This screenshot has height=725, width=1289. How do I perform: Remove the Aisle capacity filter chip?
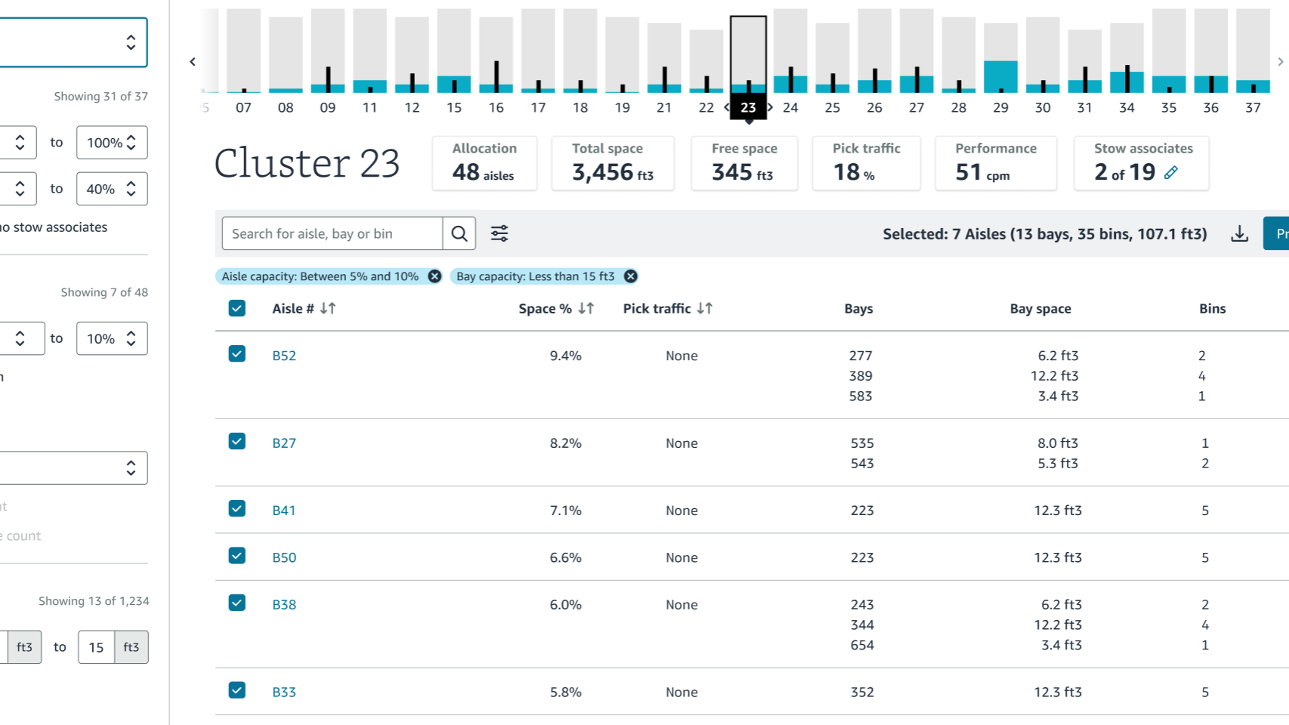tap(434, 276)
